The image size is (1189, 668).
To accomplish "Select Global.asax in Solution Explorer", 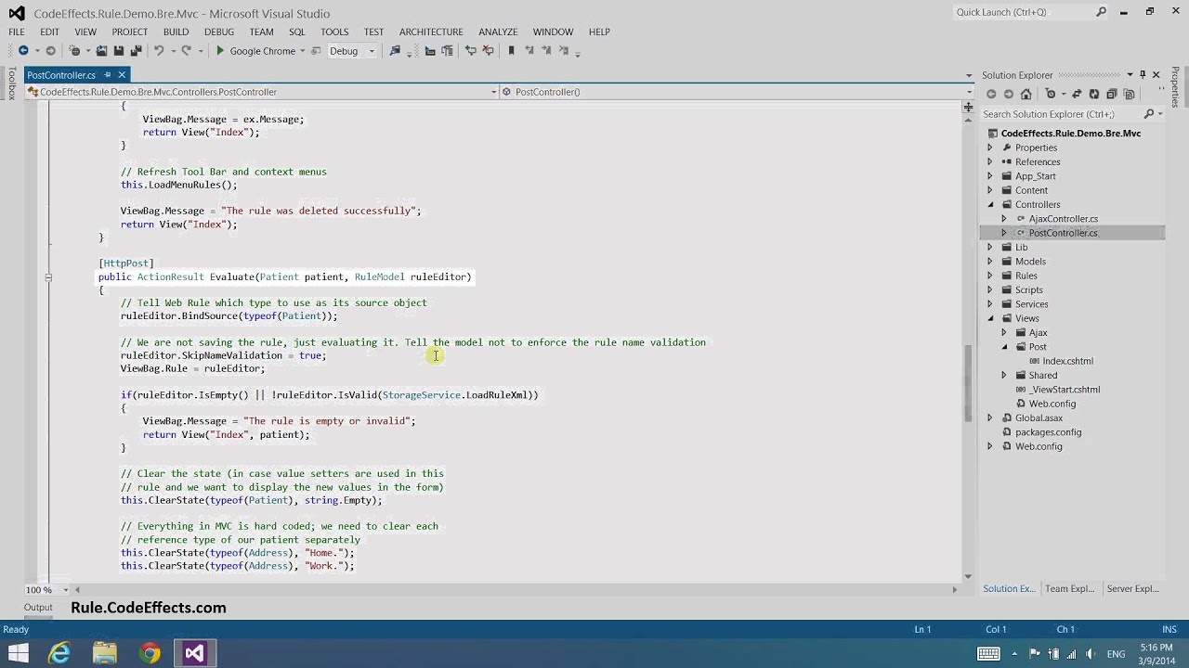I will 1039,418.
